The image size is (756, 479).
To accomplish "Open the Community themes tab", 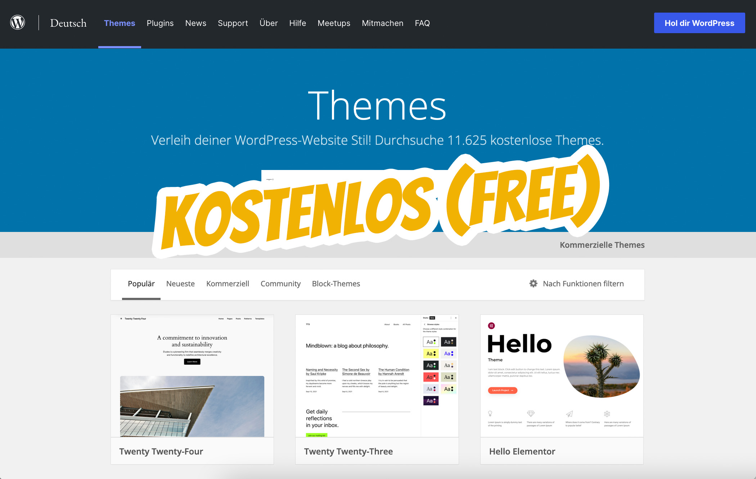I will point(280,284).
